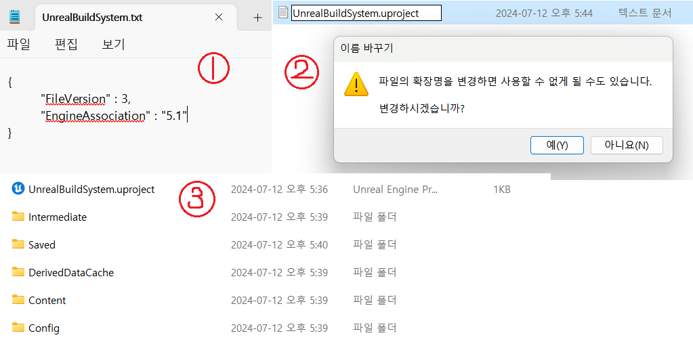693x346 pixels.
Task: Open the 보기 menu
Action: pos(114,45)
